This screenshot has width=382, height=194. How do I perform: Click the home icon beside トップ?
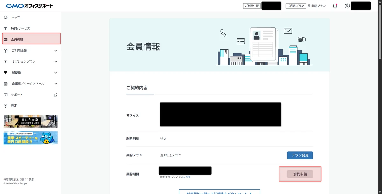point(5,17)
